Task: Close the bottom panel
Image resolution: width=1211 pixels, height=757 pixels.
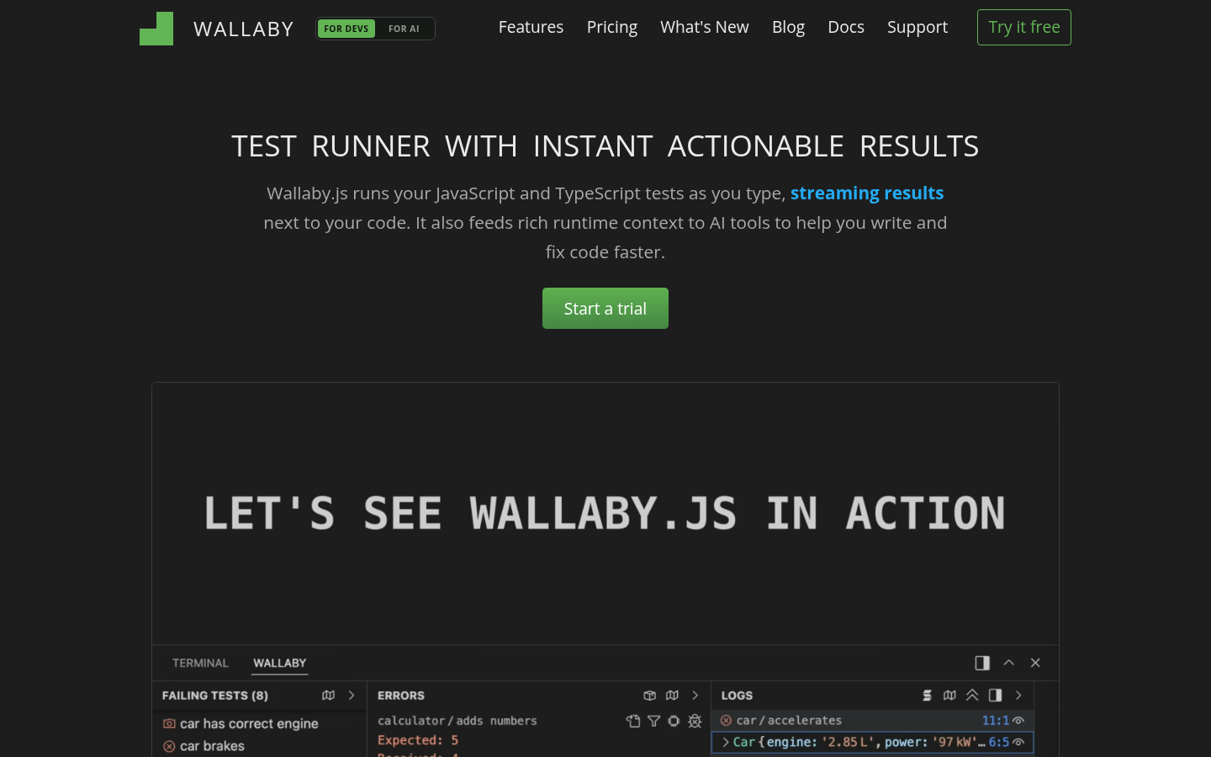Action: click(x=1036, y=663)
